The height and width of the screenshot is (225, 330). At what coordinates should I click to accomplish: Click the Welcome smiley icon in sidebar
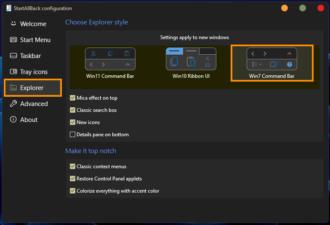13,24
